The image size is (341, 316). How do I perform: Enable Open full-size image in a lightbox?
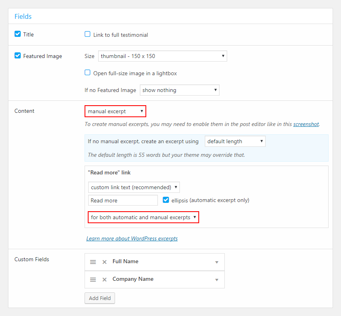click(87, 72)
